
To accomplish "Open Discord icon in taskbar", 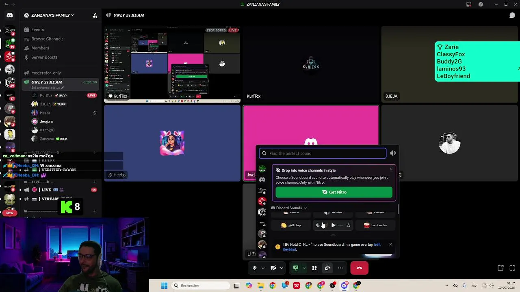I will (344, 286).
